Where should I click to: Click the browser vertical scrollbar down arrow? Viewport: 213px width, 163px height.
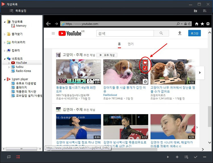pos(210,143)
